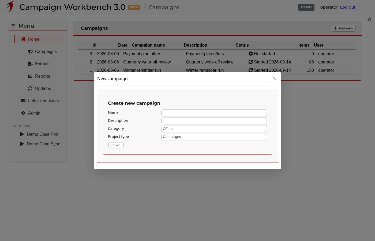The height and width of the screenshot is (241, 375).
Task: Click Quarterly write-off review campaign name cell
Action: tap(147, 62)
